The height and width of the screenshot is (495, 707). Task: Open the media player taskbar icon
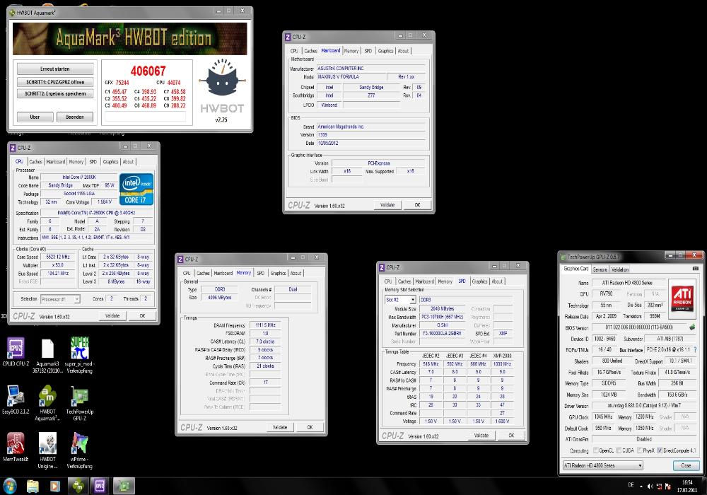[54, 486]
